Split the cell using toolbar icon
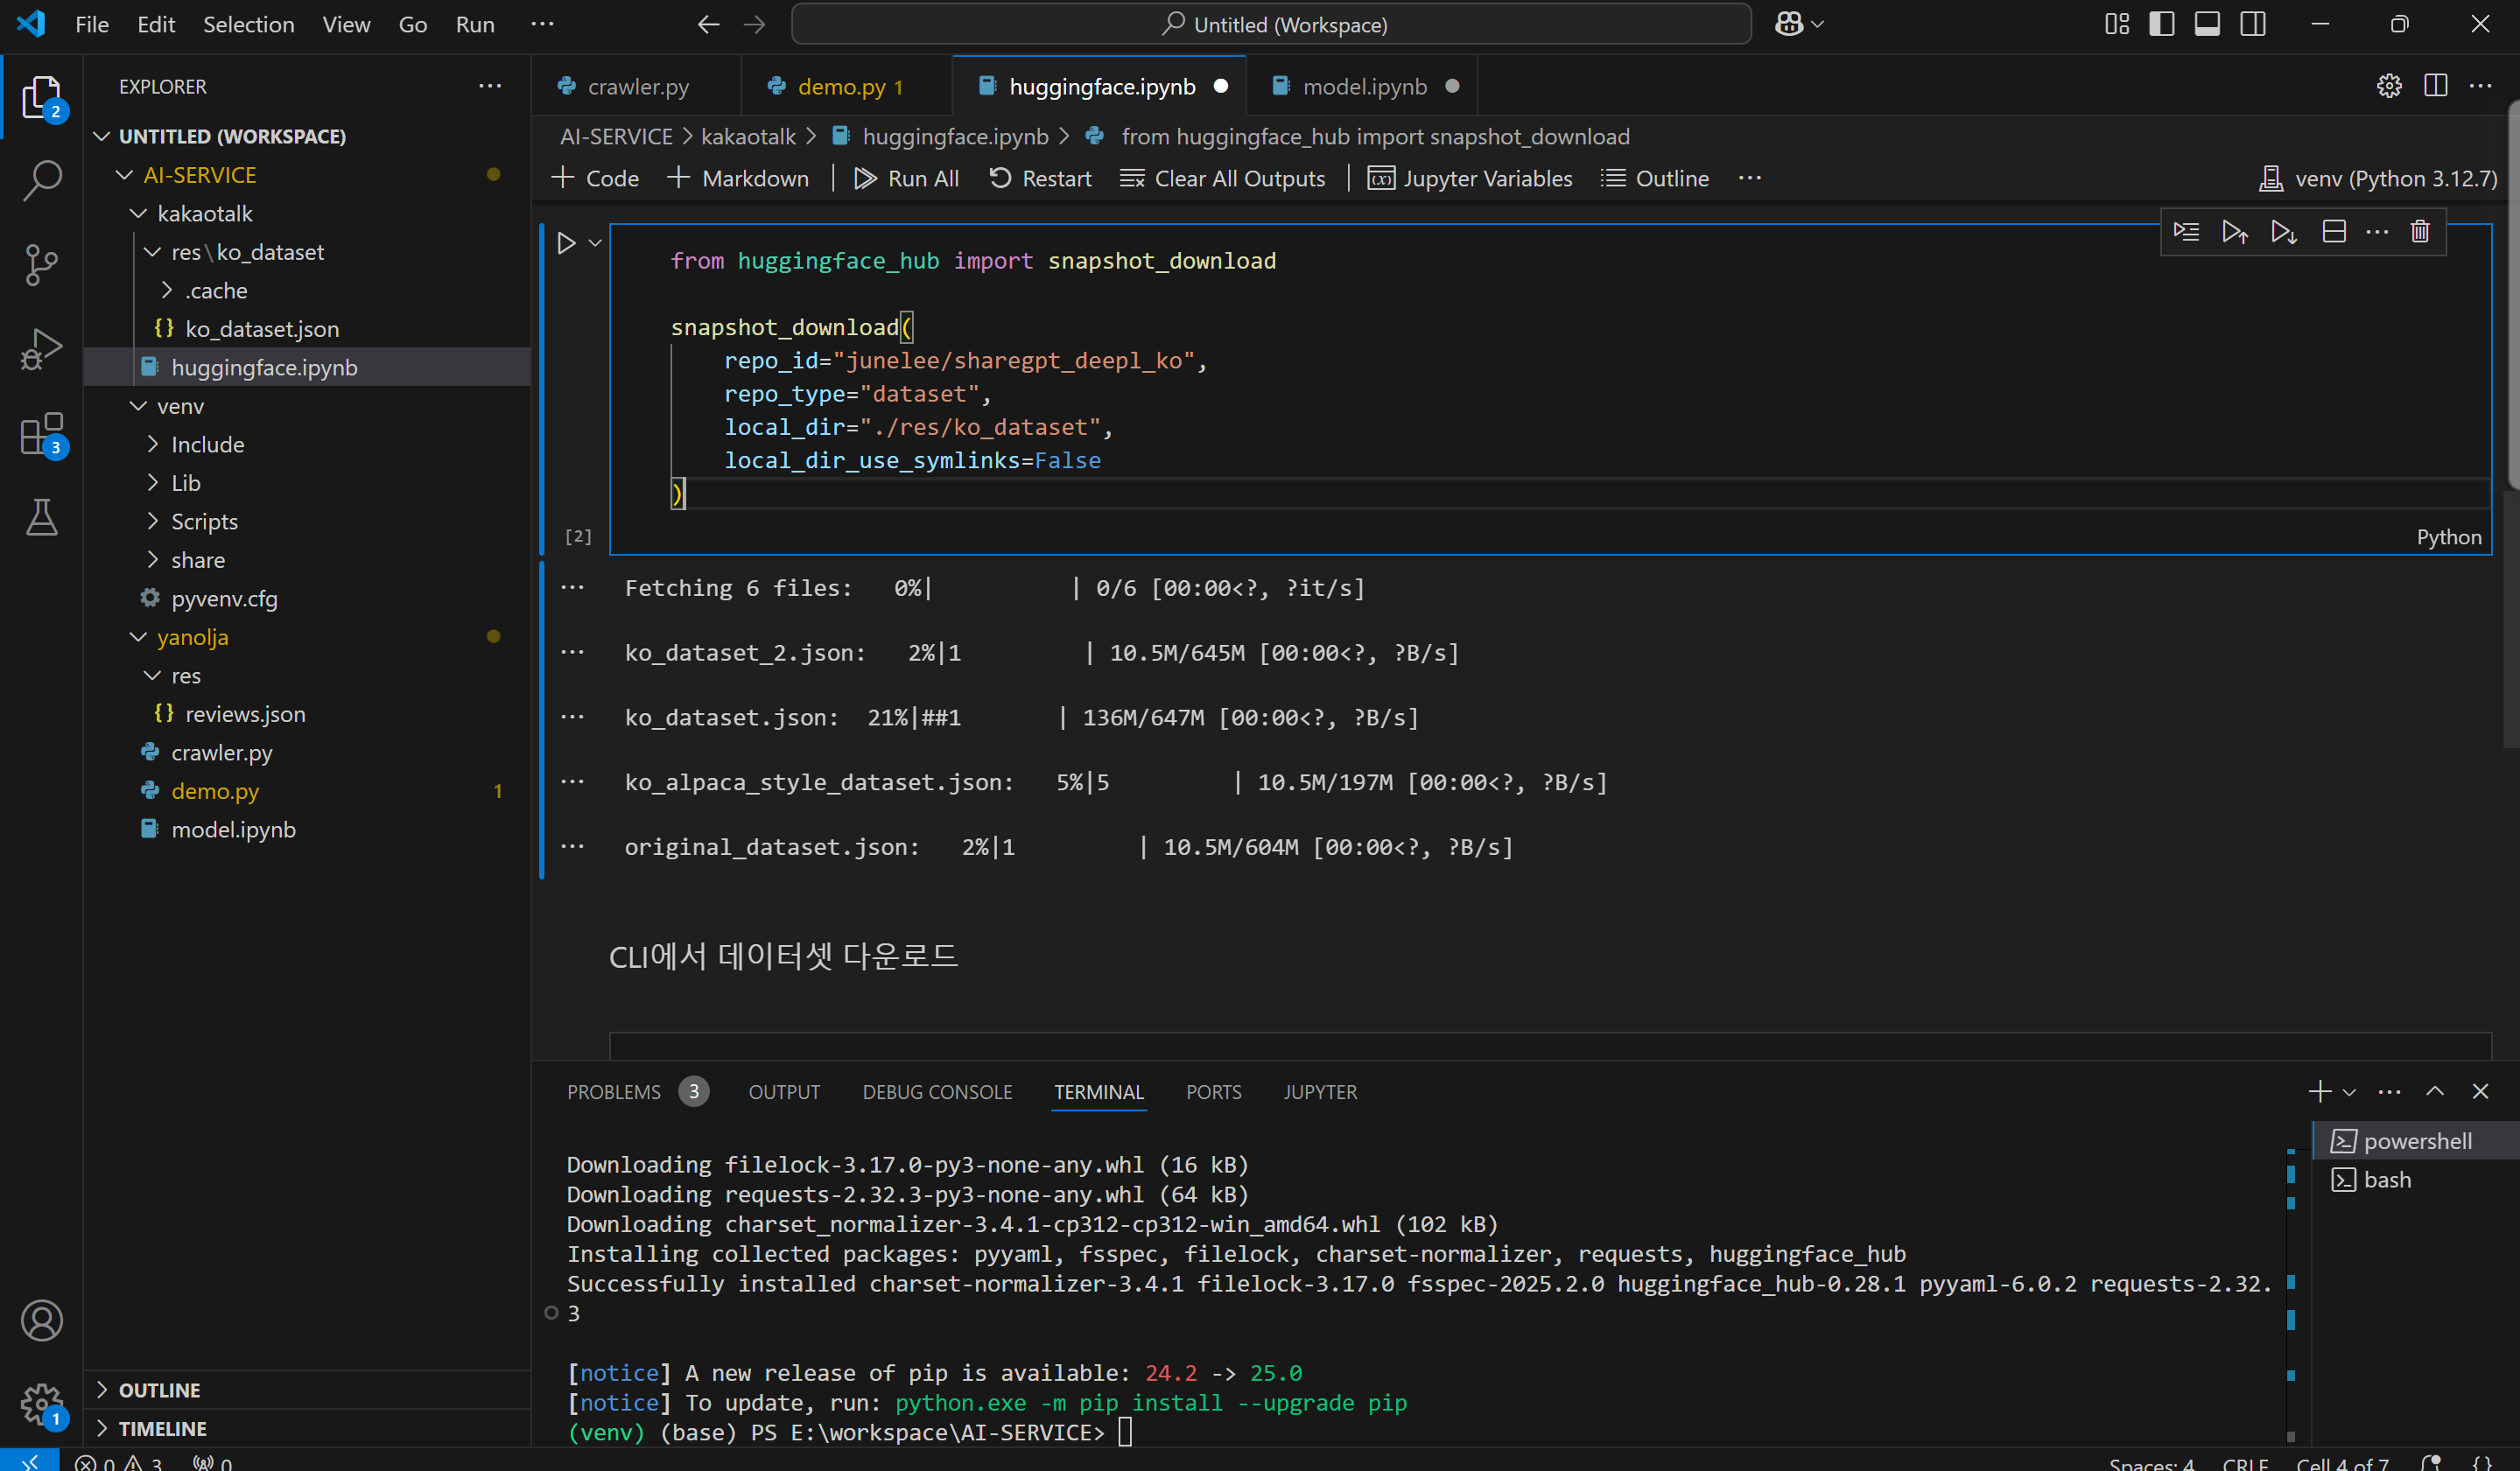The height and width of the screenshot is (1471, 2520). 2333,232
